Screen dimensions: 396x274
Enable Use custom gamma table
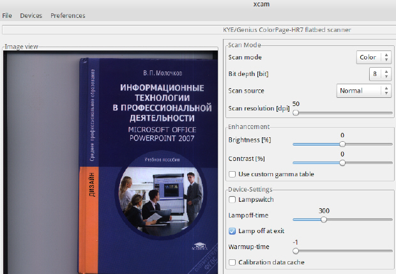[232, 174]
